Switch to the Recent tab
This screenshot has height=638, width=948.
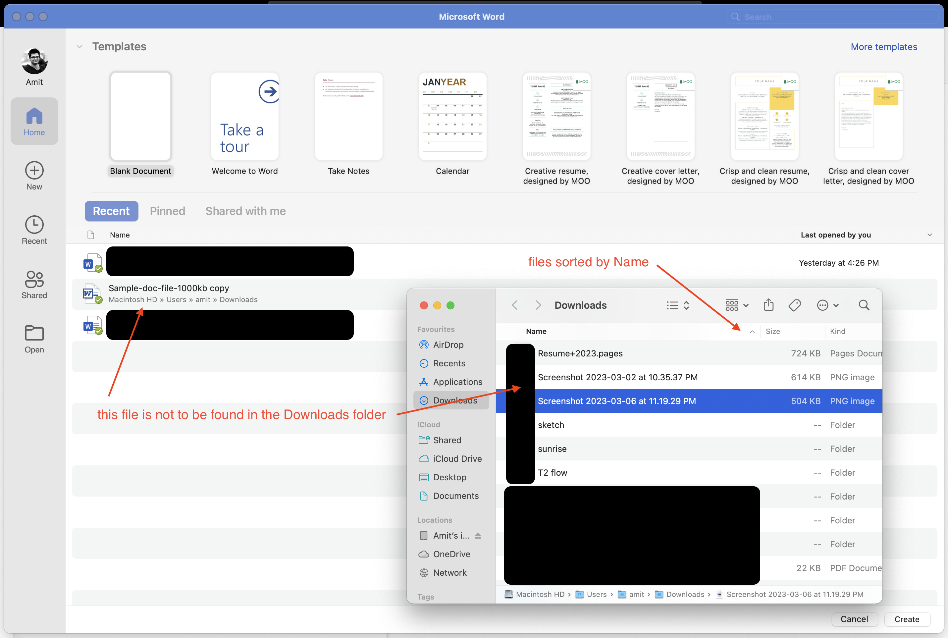[x=112, y=211]
